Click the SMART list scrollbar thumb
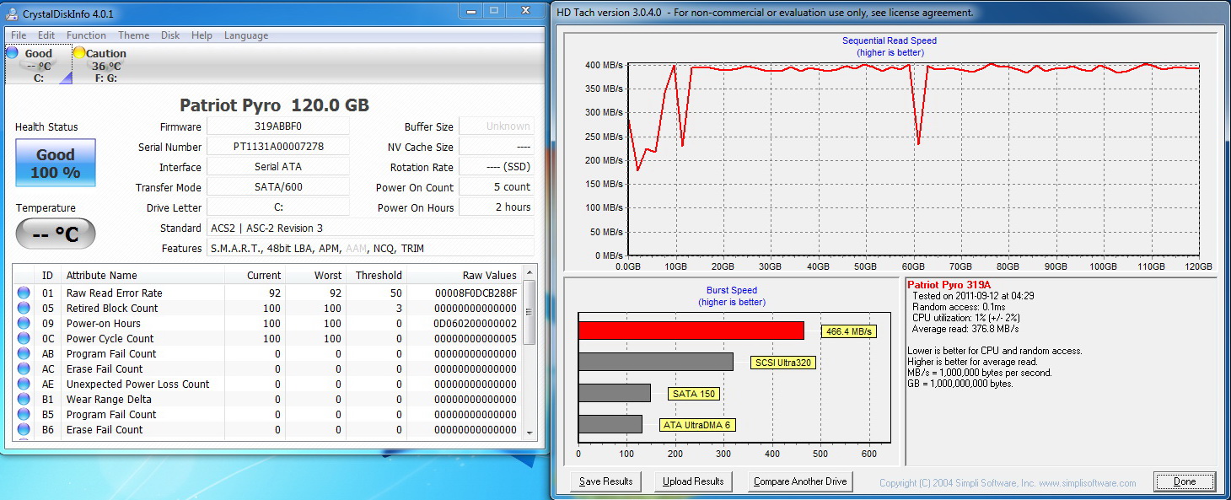1231x500 pixels. tap(529, 312)
